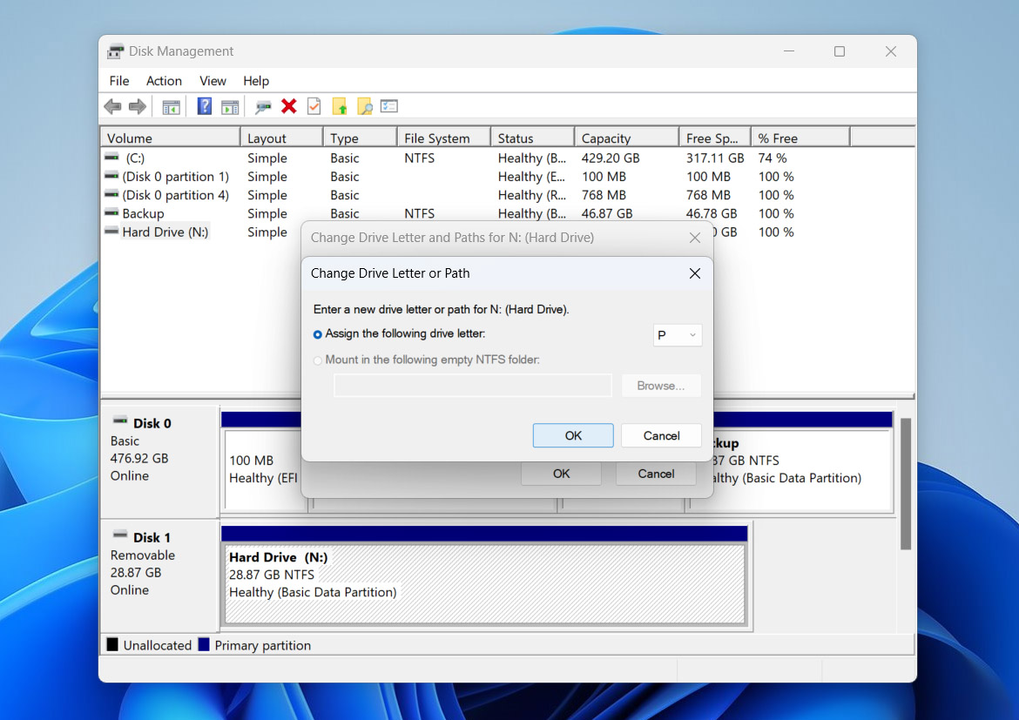The height and width of the screenshot is (720, 1019).
Task: Sort by the Layout column header
Action: click(x=282, y=138)
